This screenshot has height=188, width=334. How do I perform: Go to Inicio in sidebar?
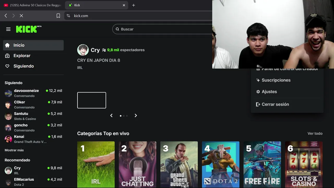click(x=33, y=45)
